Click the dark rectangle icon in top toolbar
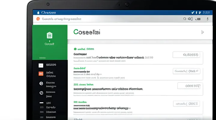Image resolution: width=216 pixels, height=120 pixels. 199,19
